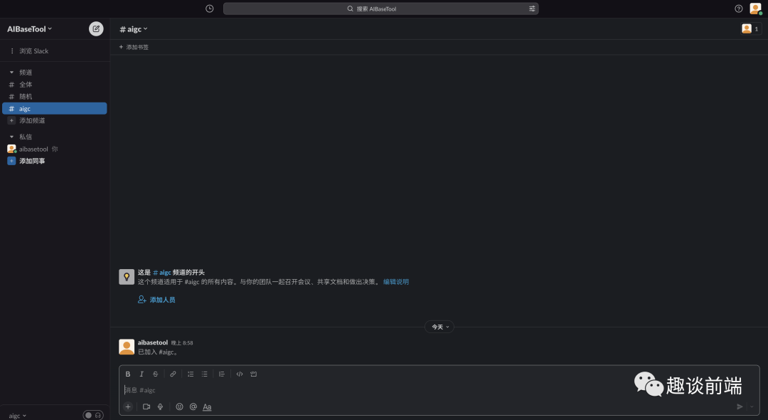Open the aigc channel name dropdown

pos(134,28)
